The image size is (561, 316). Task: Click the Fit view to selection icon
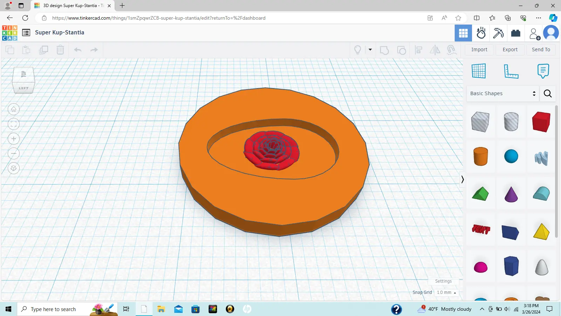pyautogui.click(x=13, y=124)
